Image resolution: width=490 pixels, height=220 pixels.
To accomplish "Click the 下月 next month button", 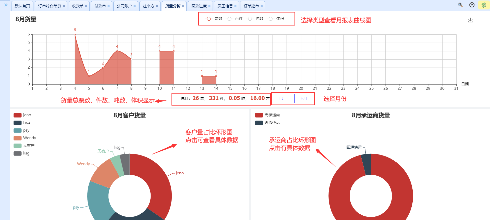I will (303, 99).
